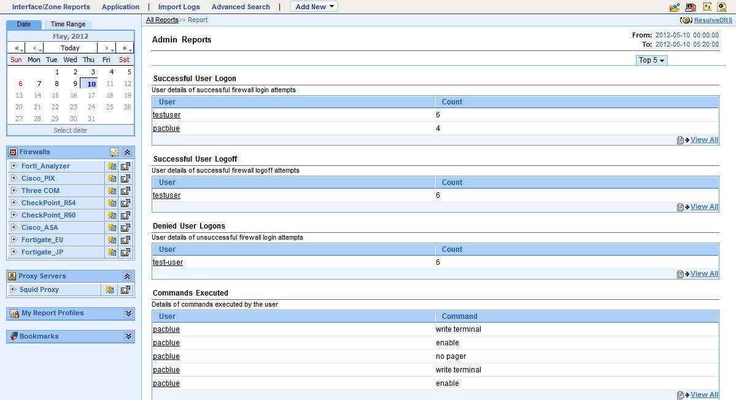Collapse the Proxy Servers panel
This screenshot has width=736, height=400.
click(x=127, y=276)
